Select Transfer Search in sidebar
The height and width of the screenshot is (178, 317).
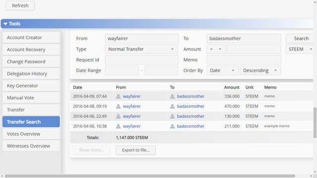(31, 122)
